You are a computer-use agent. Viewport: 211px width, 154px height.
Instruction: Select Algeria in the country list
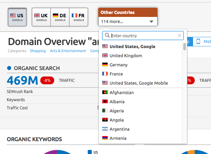pos(140,111)
